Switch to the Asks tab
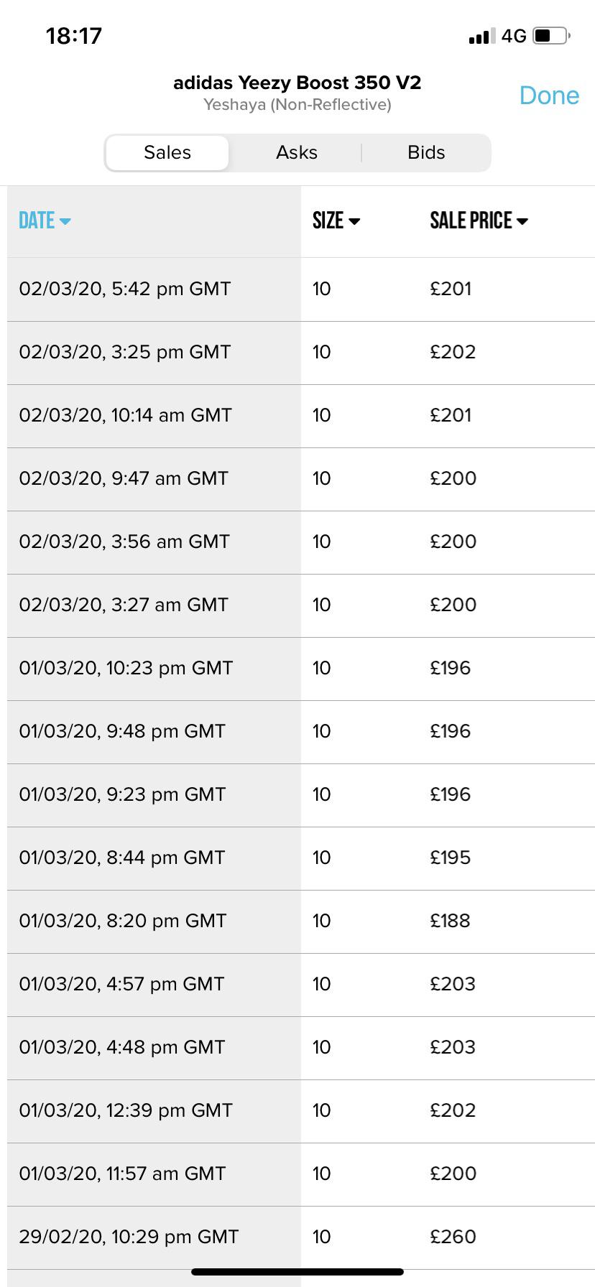The width and height of the screenshot is (595, 1287). tap(296, 152)
